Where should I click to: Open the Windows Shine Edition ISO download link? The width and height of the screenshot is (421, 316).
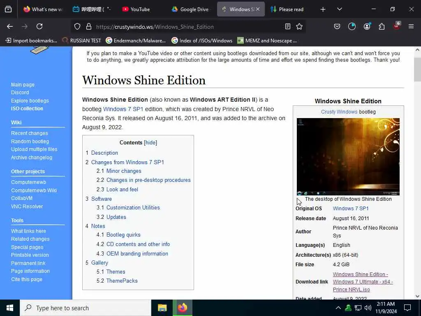[363, 282]
